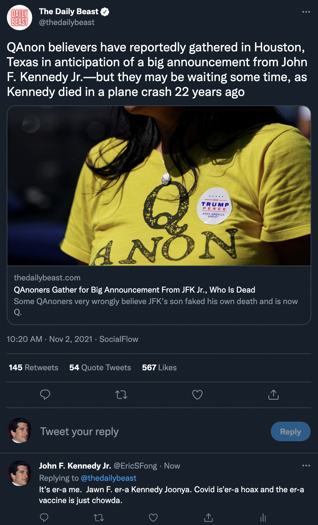Click the @thedailybeast mention in the reply
The height and width of the screenshot is (525, 318).
(108, 478)
